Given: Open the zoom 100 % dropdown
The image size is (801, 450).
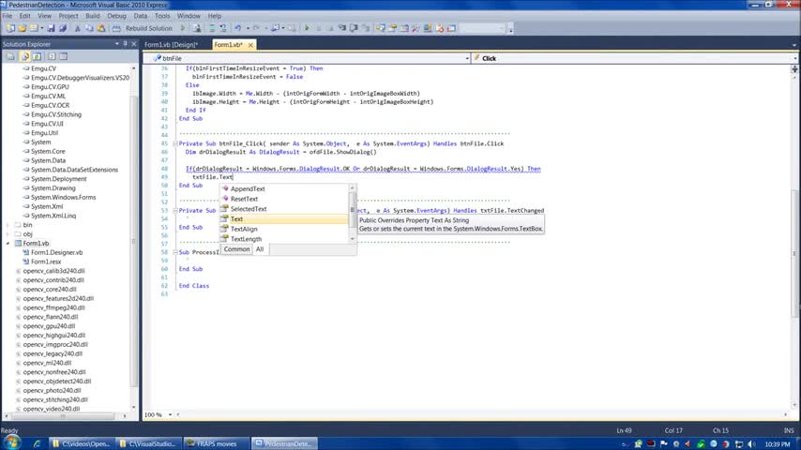Looking at the screenshot, I should coord(170,414).
